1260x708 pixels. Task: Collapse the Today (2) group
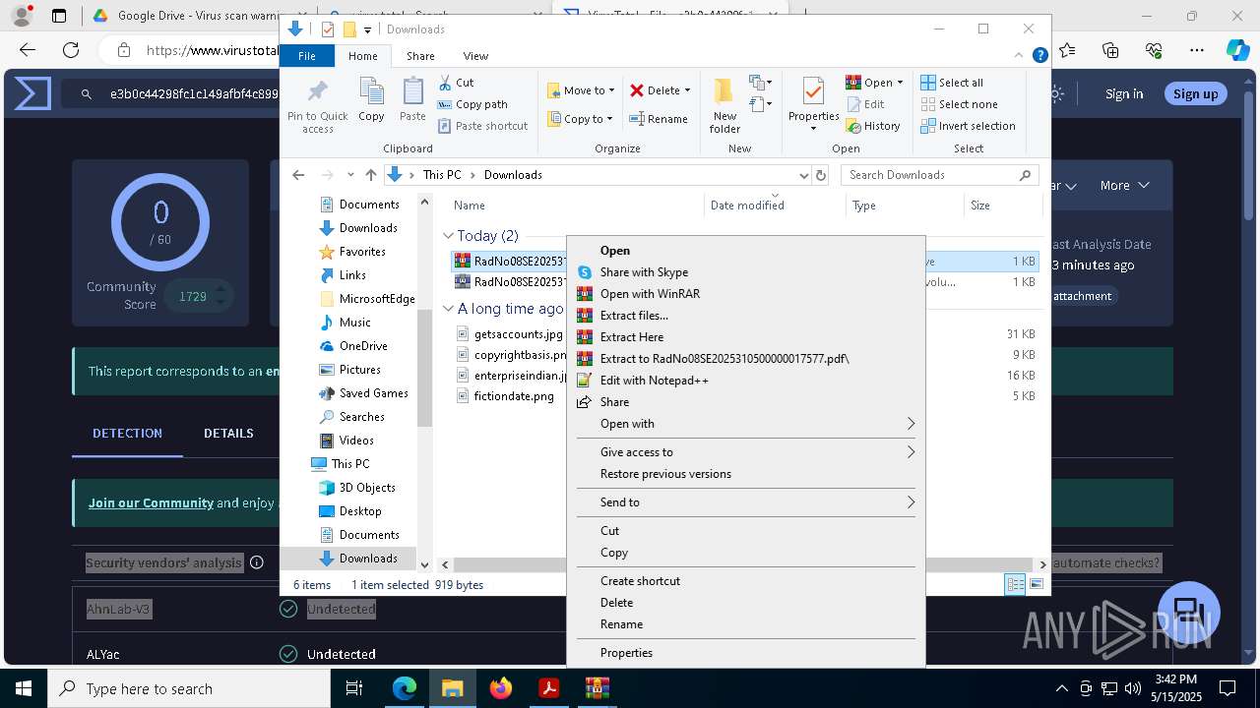click(x=448, y=236)
